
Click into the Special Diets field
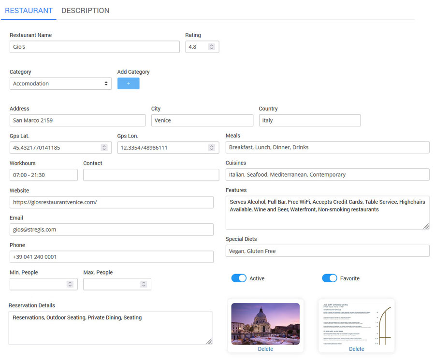click(x=327, y=251)
